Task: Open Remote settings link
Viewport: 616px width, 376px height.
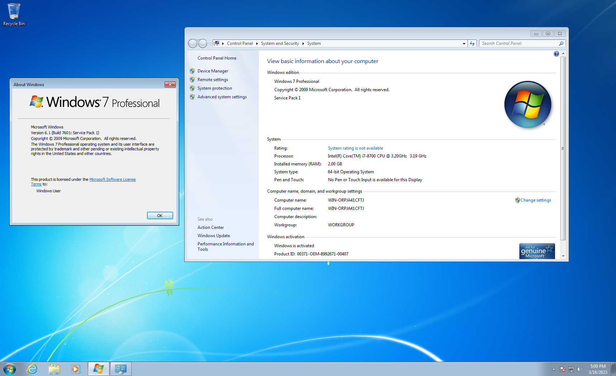Action: (213, 80)
